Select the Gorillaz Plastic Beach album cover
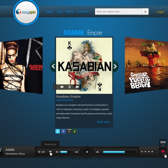Screen dimensions: 168x168 146,66
